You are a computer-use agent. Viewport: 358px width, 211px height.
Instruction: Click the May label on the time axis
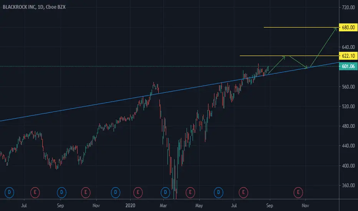tap(199, 206)
